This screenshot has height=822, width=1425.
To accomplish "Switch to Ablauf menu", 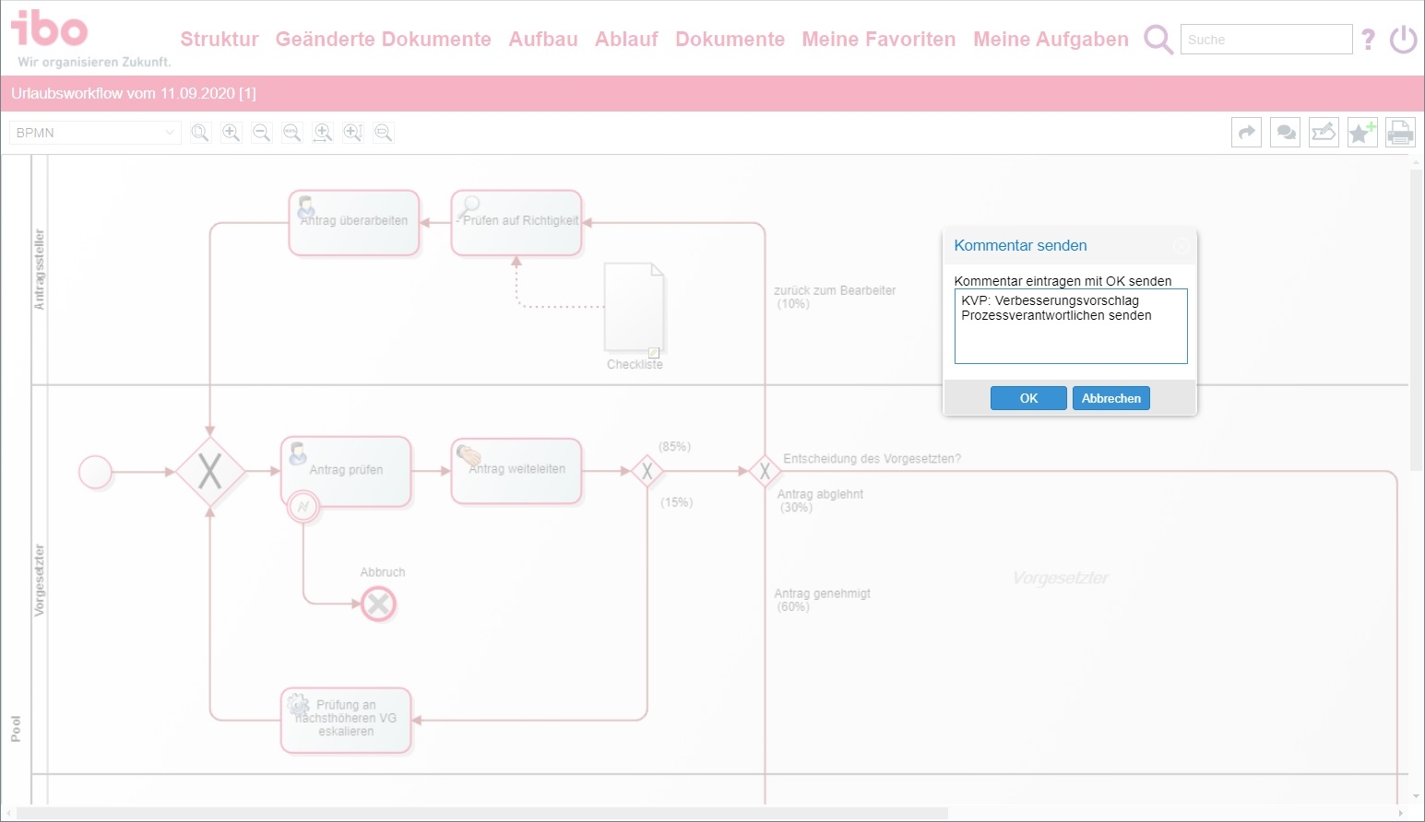I will coord(626,40).
